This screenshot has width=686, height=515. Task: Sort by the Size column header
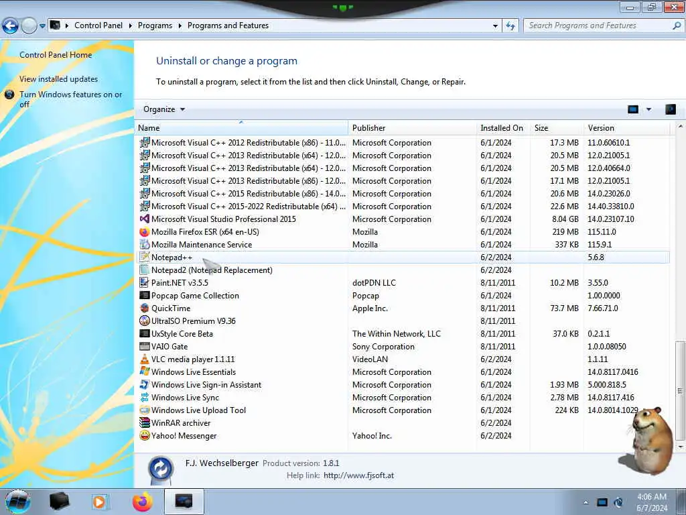(x=557, y=128)
